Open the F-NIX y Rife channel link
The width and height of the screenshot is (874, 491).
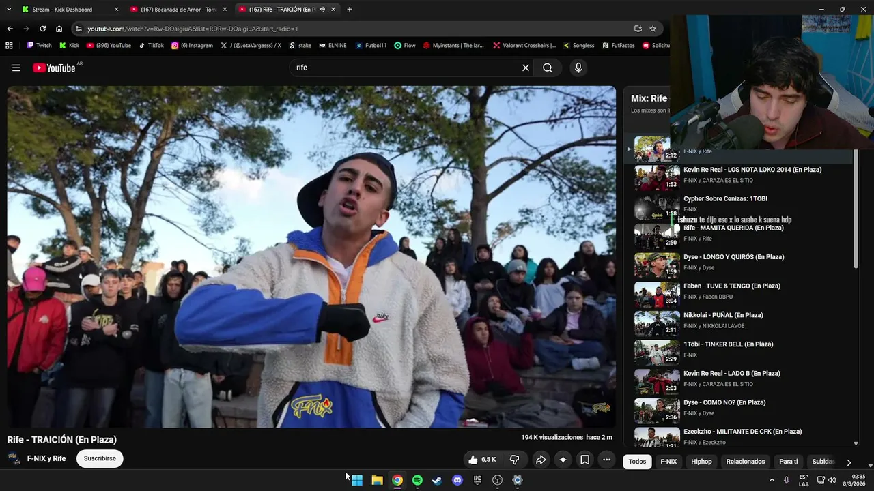pos(46,458)
